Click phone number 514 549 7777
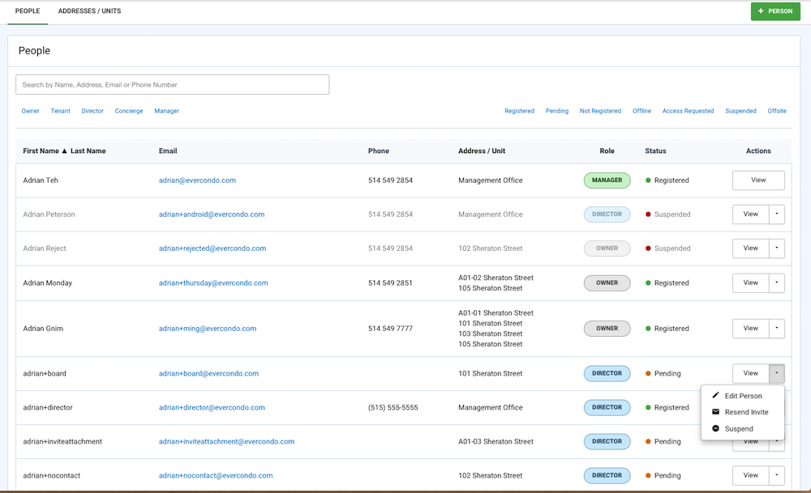The height and width of the screenshot is (493, 811). 391,329
